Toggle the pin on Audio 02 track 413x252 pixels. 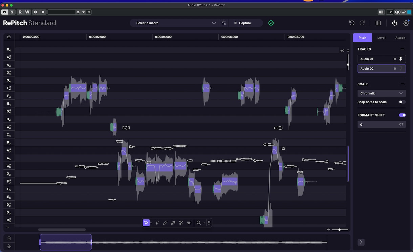coord(401,68)
